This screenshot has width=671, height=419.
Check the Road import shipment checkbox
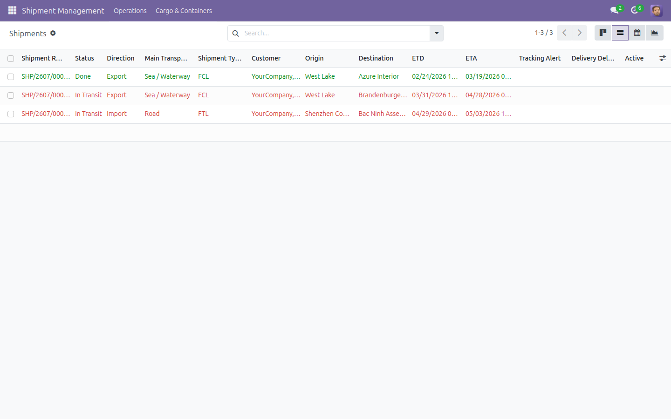(11, 114)
